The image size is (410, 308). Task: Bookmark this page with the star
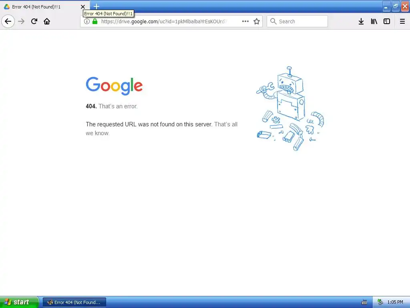(x=257, y=21)
